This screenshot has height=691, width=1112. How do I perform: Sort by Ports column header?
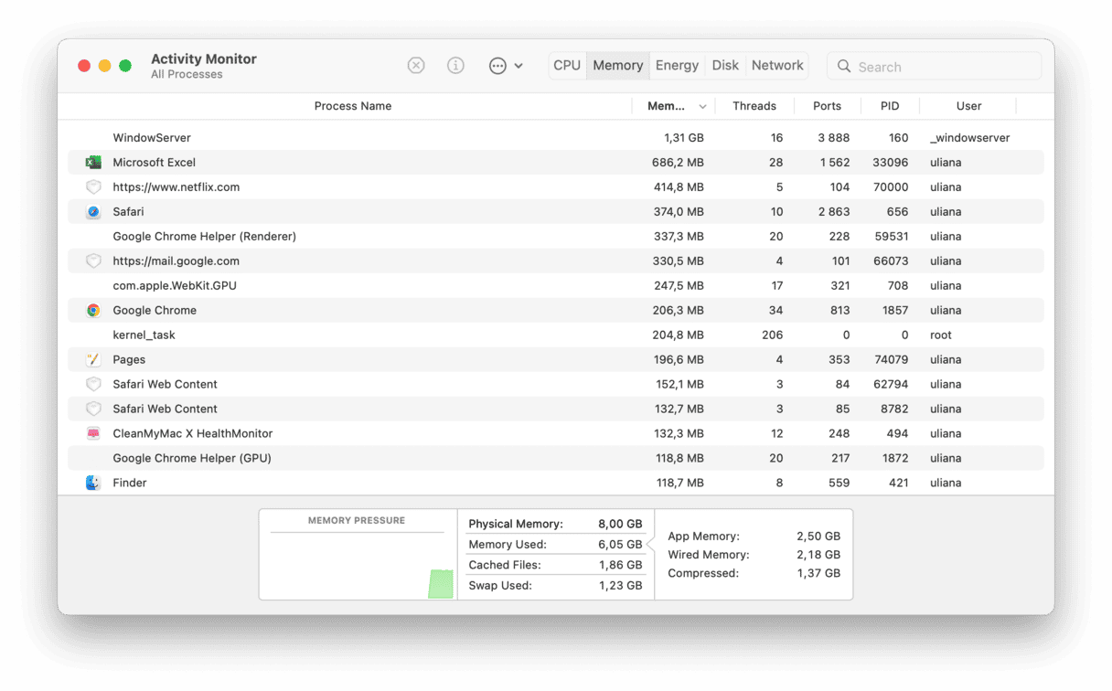(x=827, y=106)
